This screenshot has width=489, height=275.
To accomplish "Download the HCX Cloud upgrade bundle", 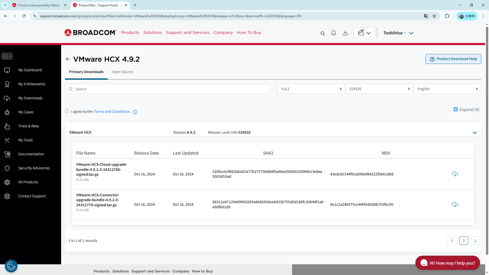I will (455, 174).
